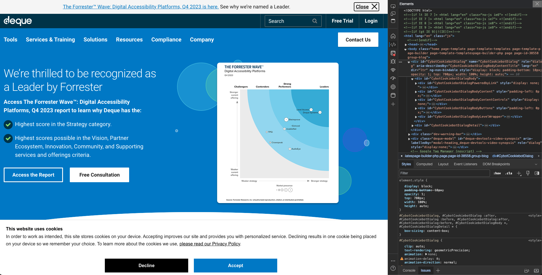Viewport: 542px width, 275px height.
Task: Expand the animation property triangle
Action: coord(426,254)
